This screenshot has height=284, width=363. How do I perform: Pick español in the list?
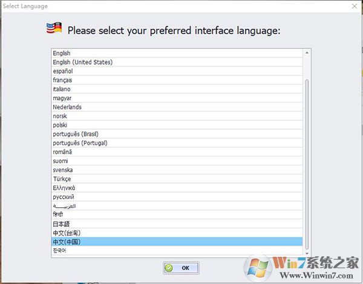tap(177, 71)
